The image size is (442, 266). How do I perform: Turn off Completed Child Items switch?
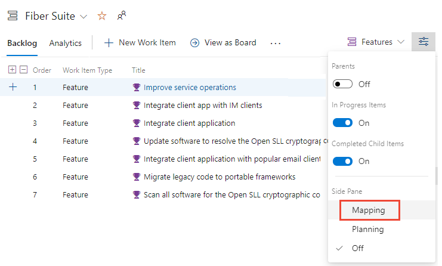tap(342, 161)
